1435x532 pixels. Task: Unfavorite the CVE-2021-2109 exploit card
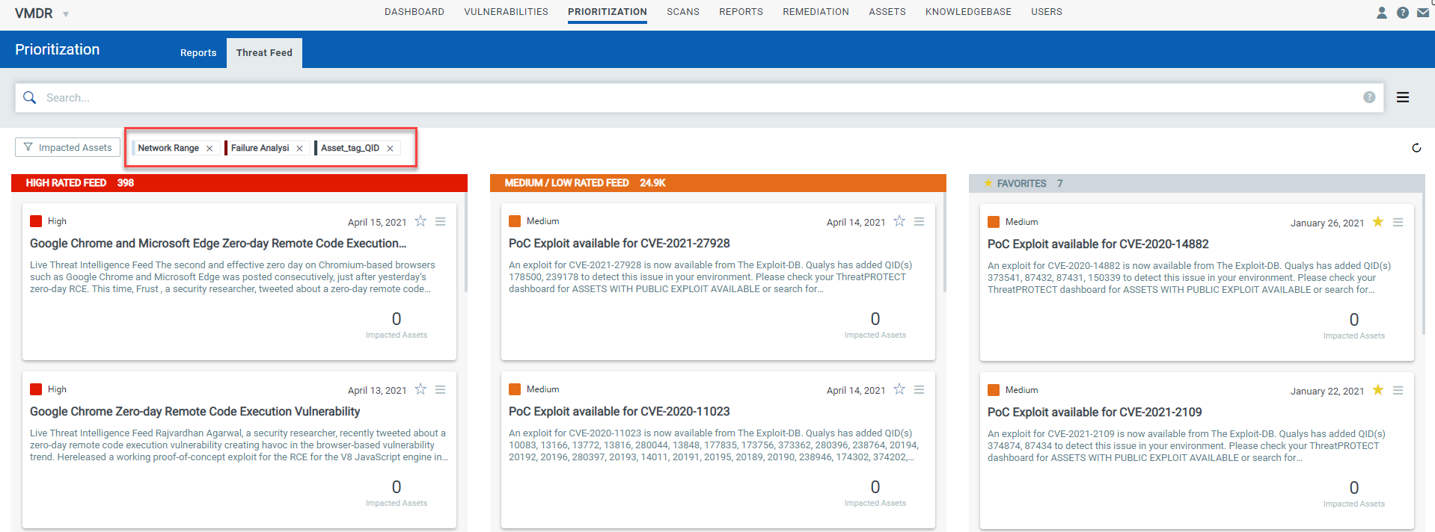click(1377, 390)
